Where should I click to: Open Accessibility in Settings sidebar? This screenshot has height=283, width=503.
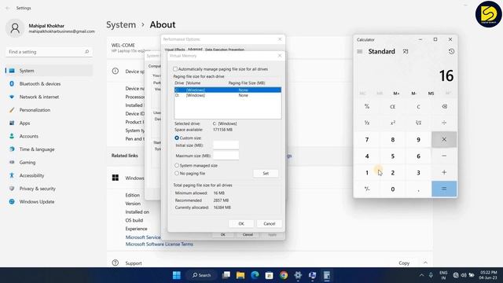pyautogui.click(x=49, y=175)
